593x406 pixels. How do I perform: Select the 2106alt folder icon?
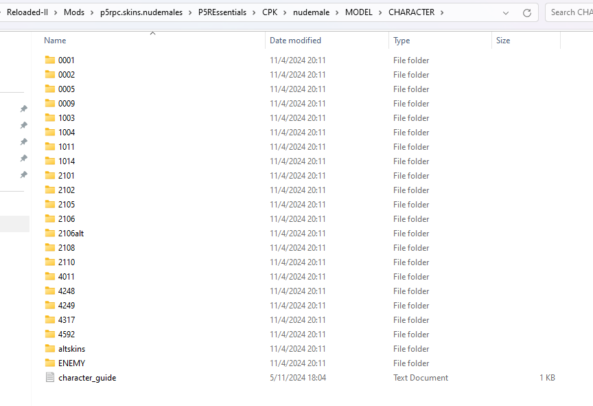coord(50,233)
